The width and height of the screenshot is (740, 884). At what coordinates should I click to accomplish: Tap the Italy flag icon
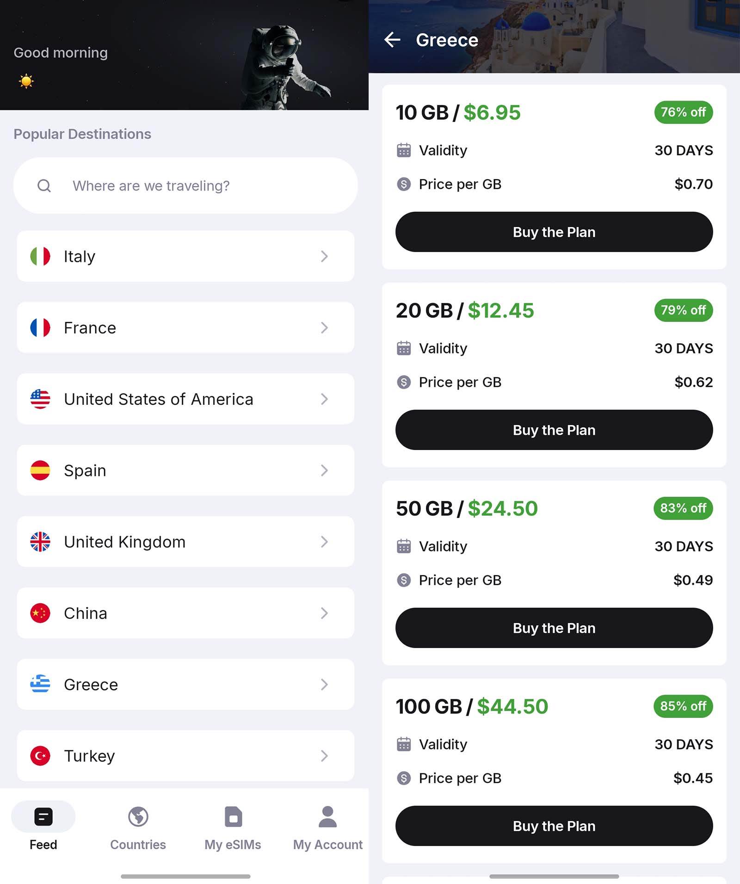40,256
